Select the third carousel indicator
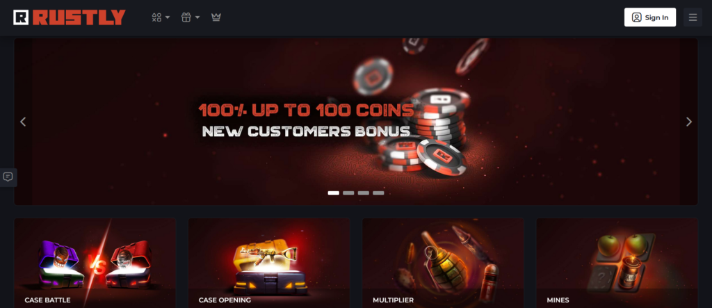Screen dimensions: 712x308 click(x=363, y=193)
